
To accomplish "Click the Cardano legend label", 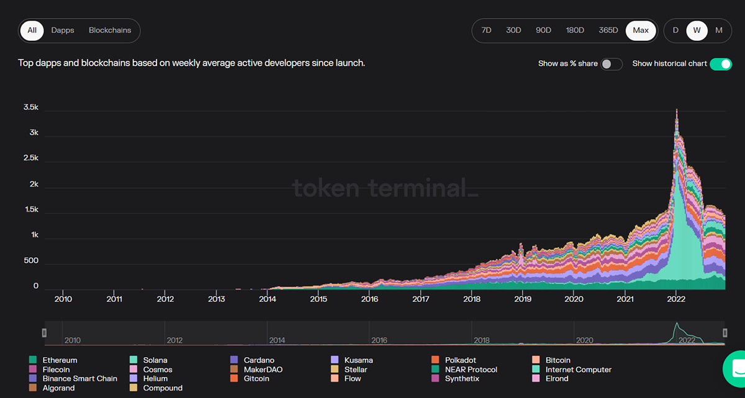I will pos(259,360).
